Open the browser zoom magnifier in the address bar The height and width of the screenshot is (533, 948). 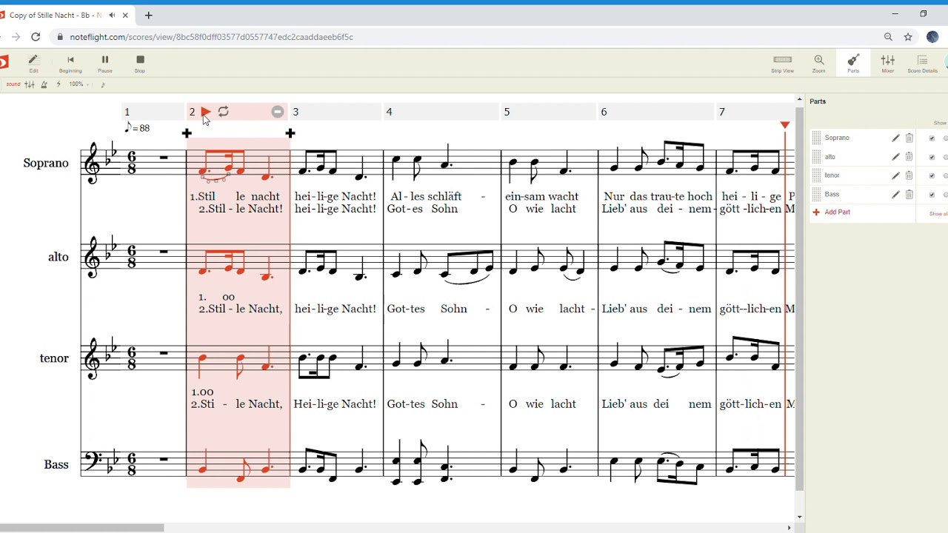point(888,37)
